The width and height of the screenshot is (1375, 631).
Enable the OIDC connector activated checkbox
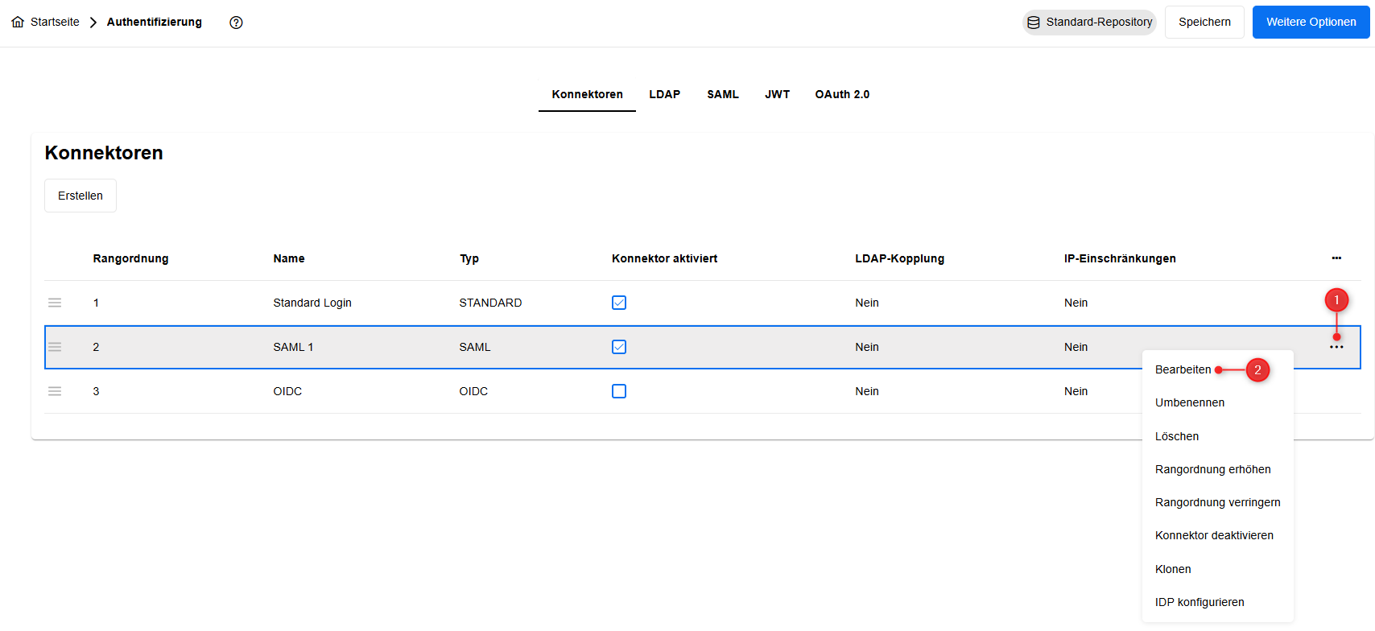(x=619, y=391)
